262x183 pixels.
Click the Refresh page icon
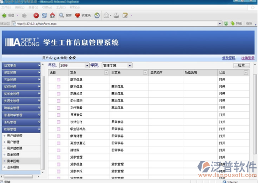click(x=44, y=15)
